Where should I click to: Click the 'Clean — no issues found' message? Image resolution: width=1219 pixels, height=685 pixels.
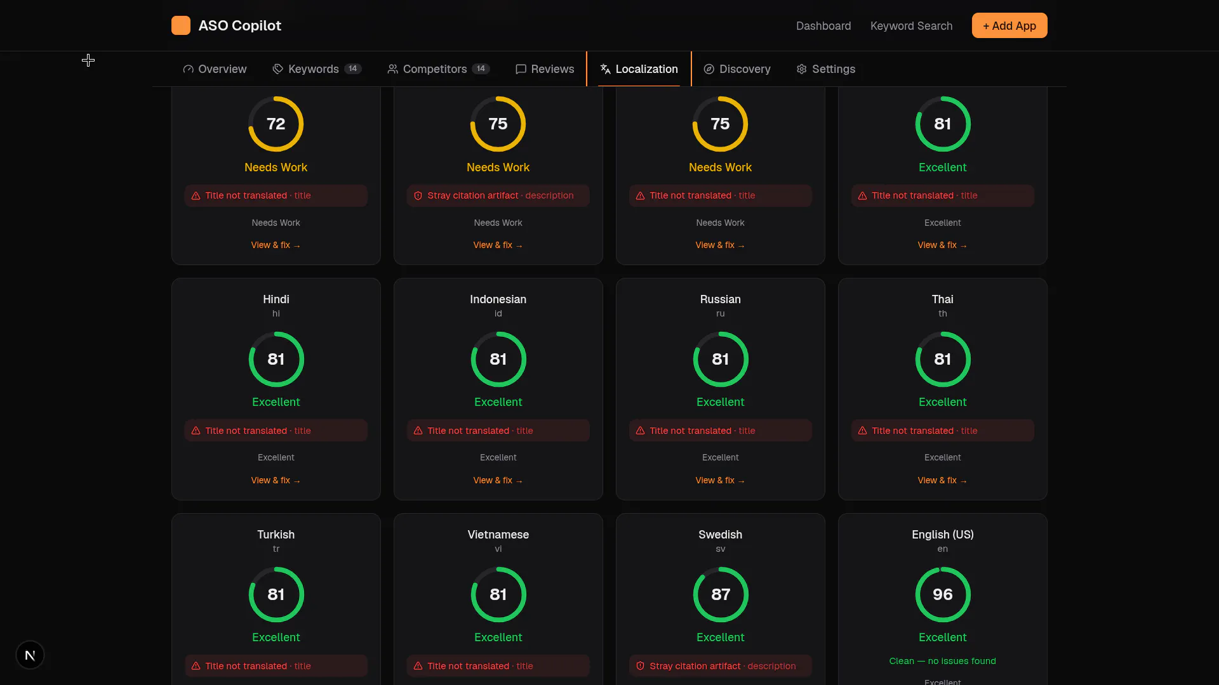coord(943,661)
